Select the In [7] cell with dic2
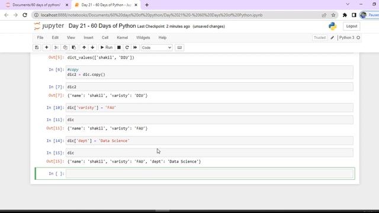The height and width of the screenshot is (213, 379). 209,87
